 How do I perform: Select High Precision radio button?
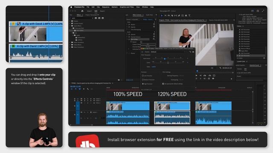pos(143,84)
